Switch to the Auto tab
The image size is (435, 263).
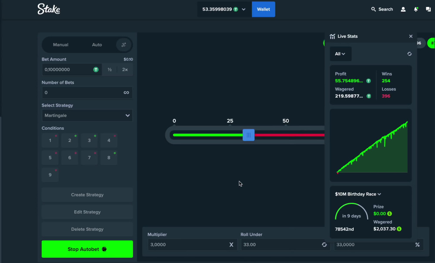point(97,45)
